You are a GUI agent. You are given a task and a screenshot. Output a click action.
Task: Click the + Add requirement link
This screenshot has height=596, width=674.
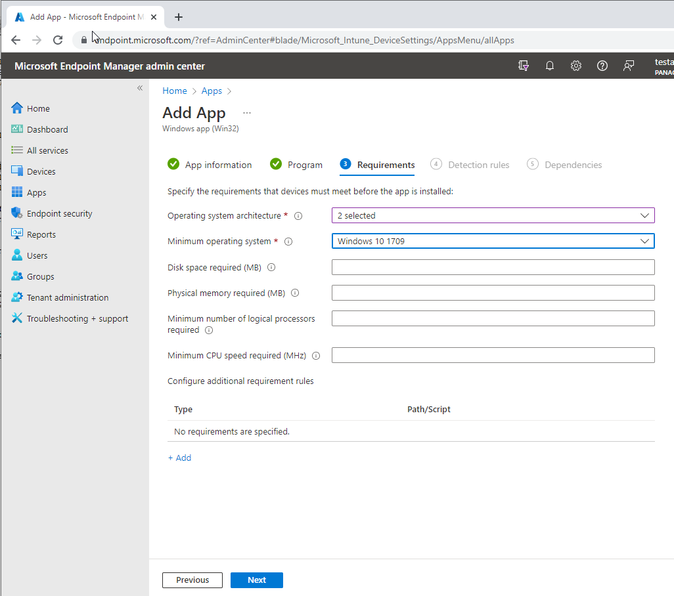tap(179, 458)
